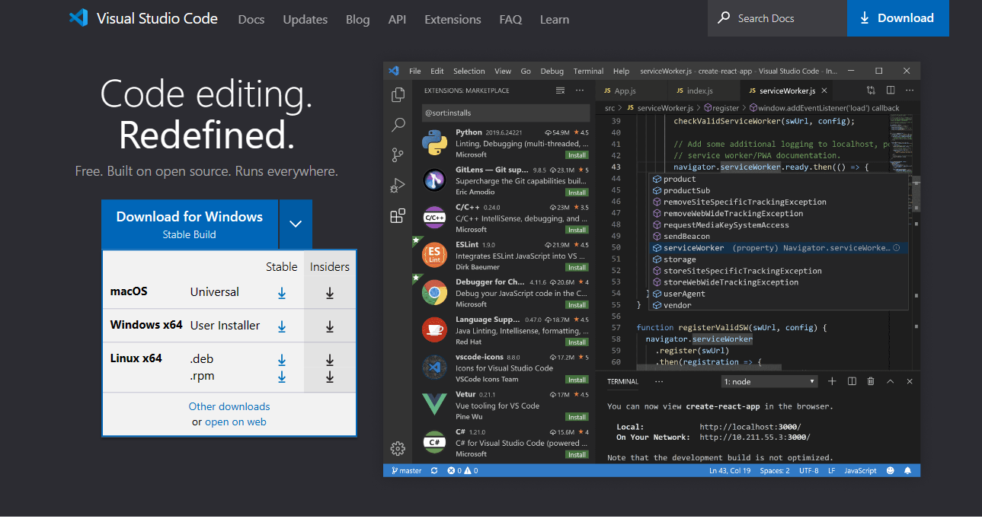
Task: Click the Download for Windows Stable Build button
Action: [190, 224]
